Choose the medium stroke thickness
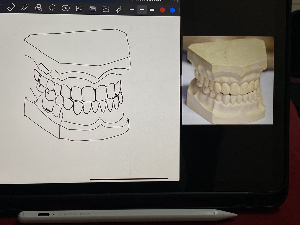The height and width of the screenshot is (225, 300). click(x=142, y=10)
